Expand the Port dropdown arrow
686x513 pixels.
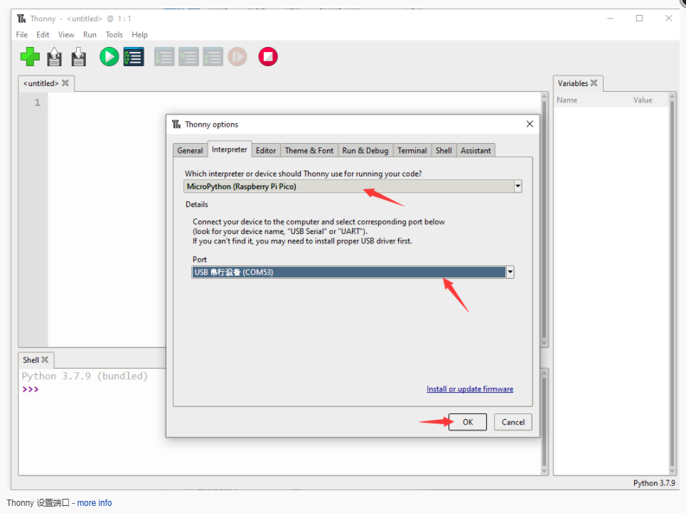510,273
